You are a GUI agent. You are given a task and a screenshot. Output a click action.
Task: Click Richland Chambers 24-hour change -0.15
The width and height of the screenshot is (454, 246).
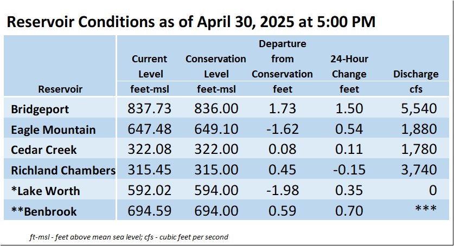[349, 170]
